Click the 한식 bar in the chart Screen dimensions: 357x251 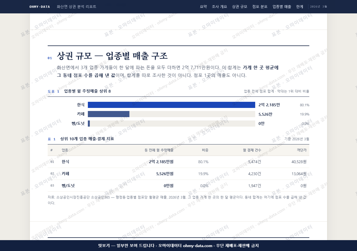172,105
